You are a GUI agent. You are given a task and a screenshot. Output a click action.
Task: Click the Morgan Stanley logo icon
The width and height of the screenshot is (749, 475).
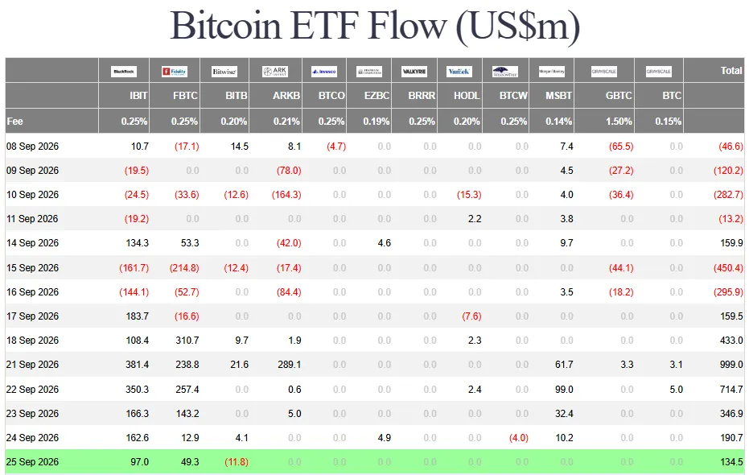pyautogui.click(x=552, y=72)
